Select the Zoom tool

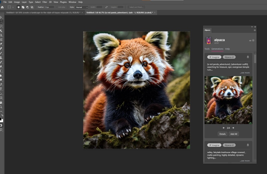coord(1,107)
